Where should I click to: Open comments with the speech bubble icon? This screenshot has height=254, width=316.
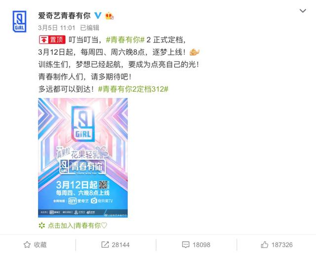tap(186, 245)
